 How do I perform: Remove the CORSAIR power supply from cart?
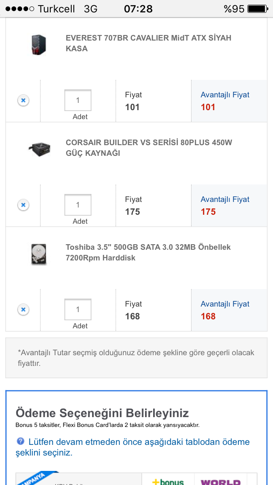pyautogui.click(x=23, y=205)
